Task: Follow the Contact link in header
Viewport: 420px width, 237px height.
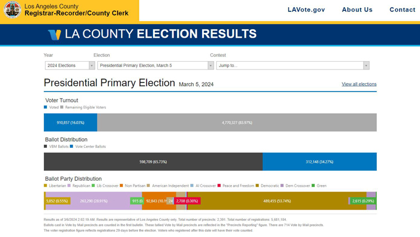Action: (x=403, y=10)
